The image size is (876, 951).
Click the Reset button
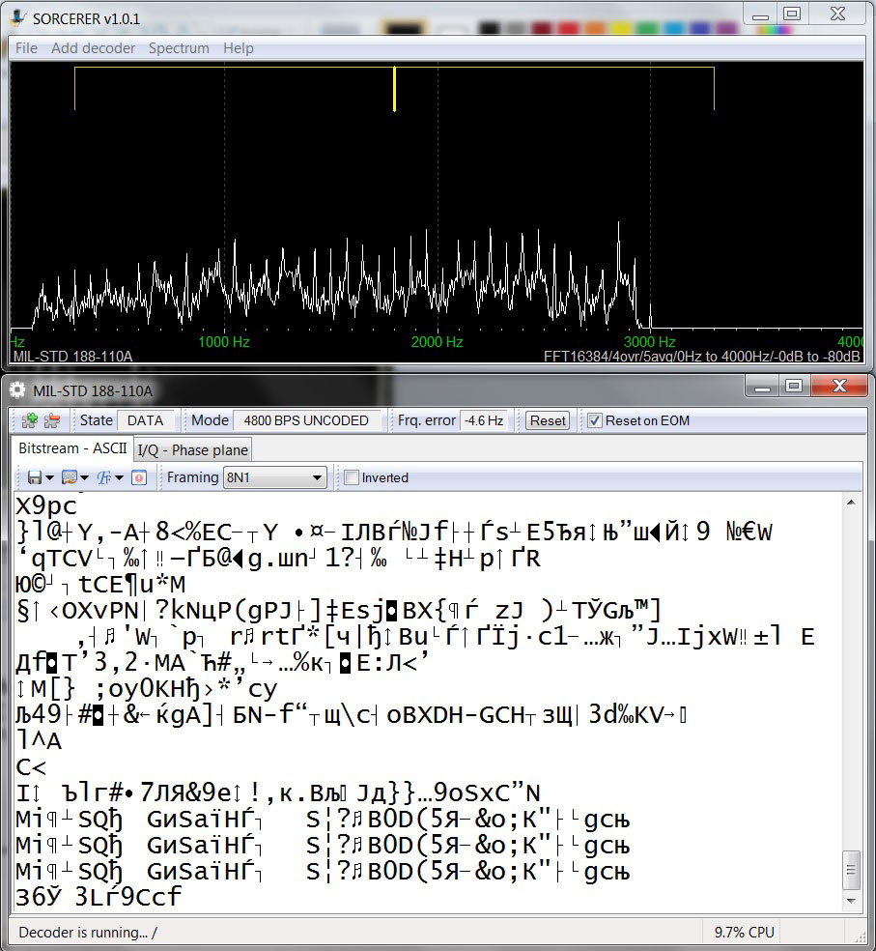tap(548, 420)
